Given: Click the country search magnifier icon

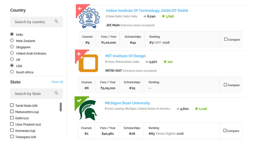Looking at the screenshot, I should point(56,21).
